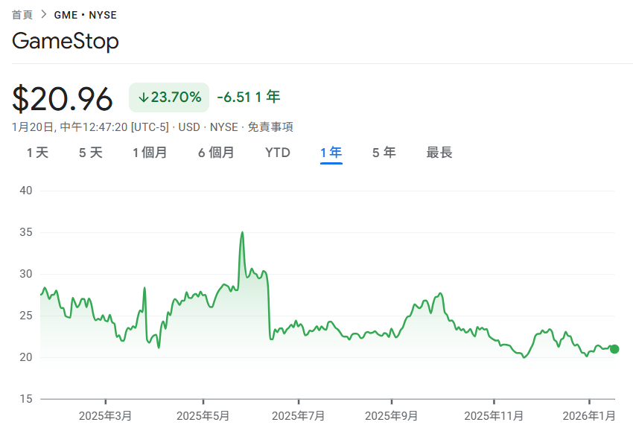Click the $20.96 stock price

pyautogui.click(x=63, y=99)
